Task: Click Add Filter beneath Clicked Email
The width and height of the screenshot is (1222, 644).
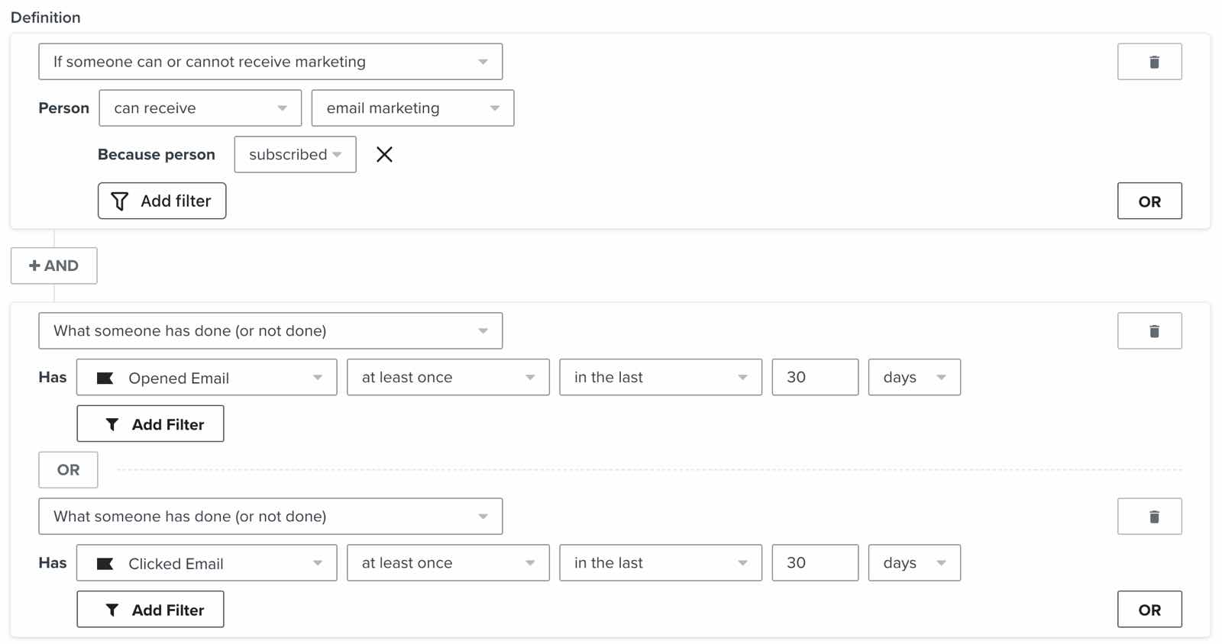Action: [150, 609]
